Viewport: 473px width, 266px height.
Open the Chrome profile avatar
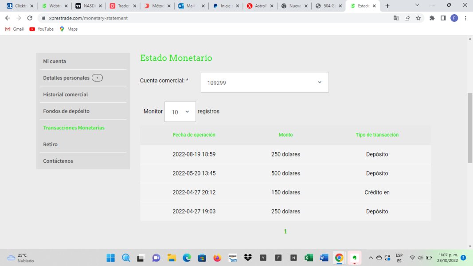click(x=454, y=18)
